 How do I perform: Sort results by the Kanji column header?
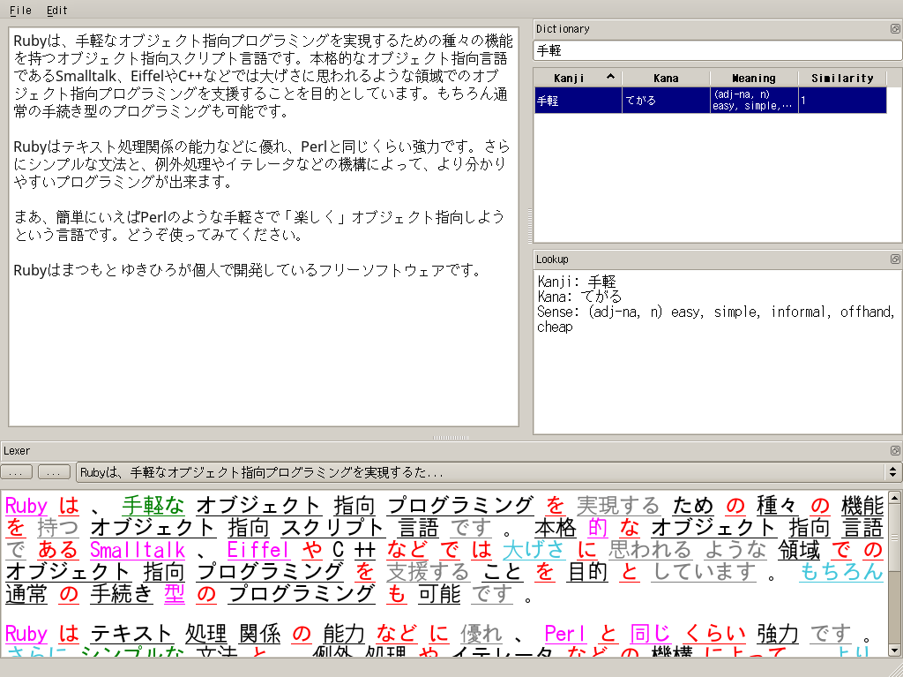(x=578, y=78)
